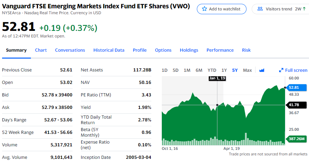Open the Risk tab
The width and height of the screenshot is (309, 163).
point(246,50)
